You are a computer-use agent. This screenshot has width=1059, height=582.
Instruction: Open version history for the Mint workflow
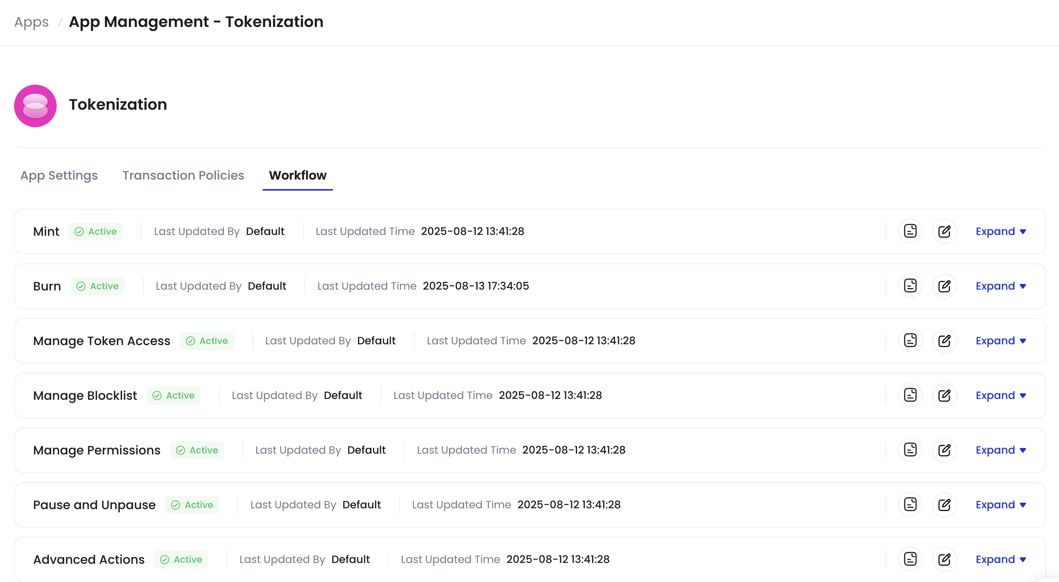pos(911,231)
